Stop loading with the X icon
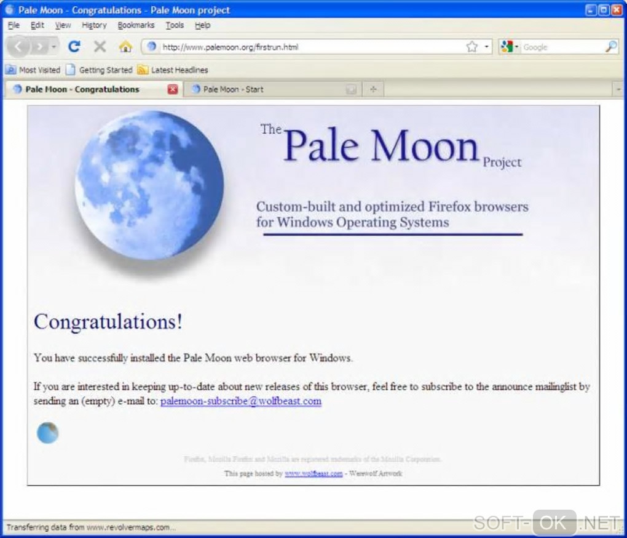Viewport: 627px width, 538px height. click(x=100, y=46)
